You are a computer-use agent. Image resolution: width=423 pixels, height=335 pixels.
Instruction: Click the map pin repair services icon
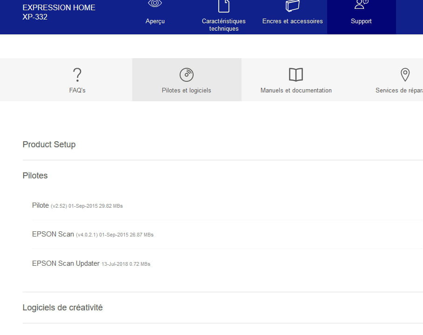405,75
